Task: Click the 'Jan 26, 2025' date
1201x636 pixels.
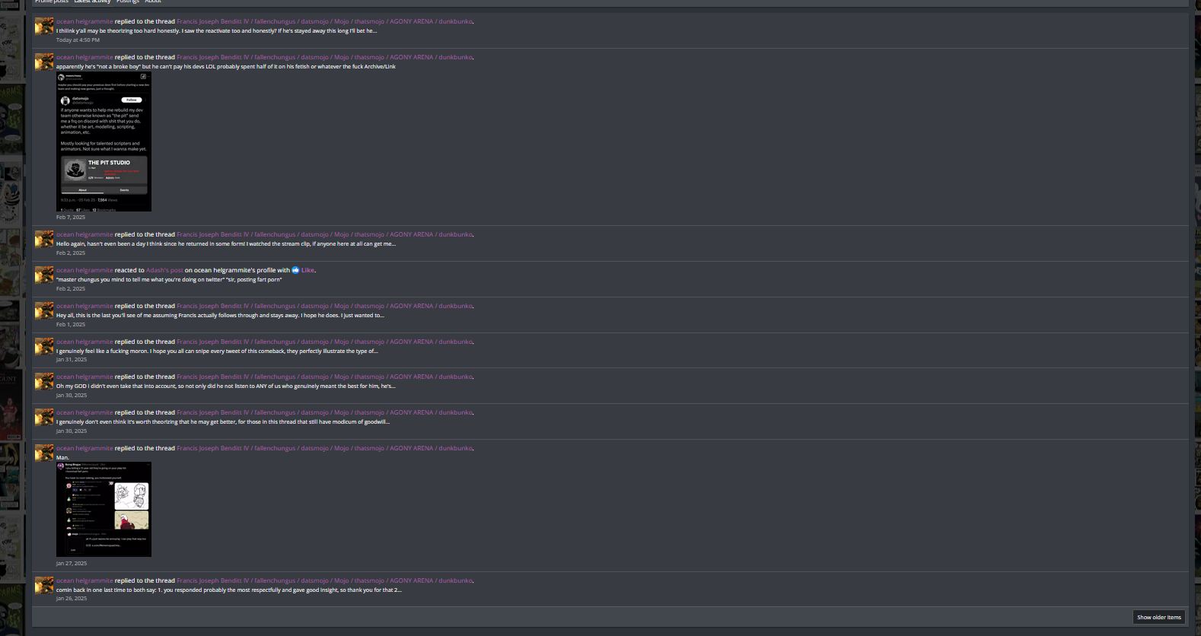Action: [72, 598]
